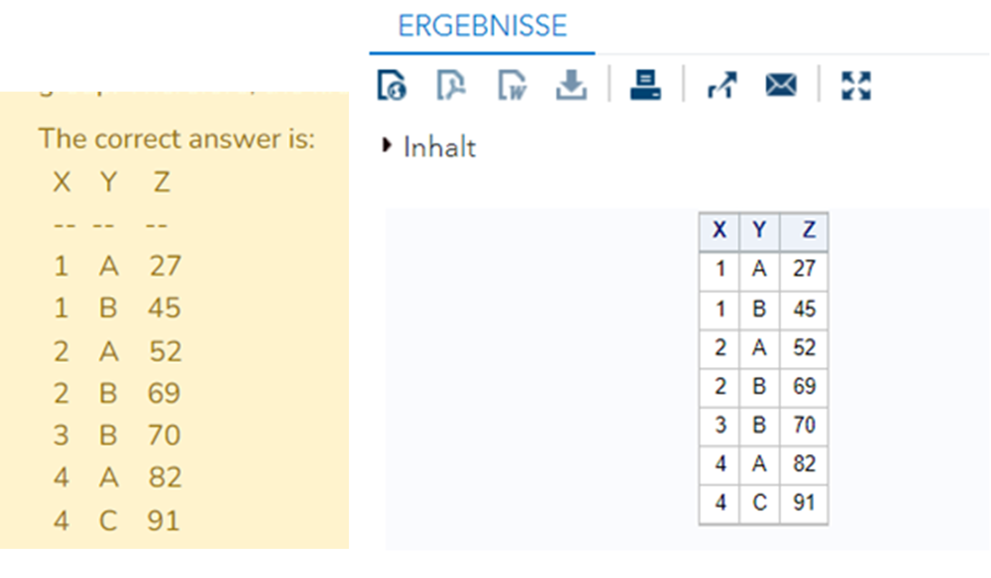991x578 pixels.
Task: Expand the Inhalt section triangle
Action: coord(386,145)
